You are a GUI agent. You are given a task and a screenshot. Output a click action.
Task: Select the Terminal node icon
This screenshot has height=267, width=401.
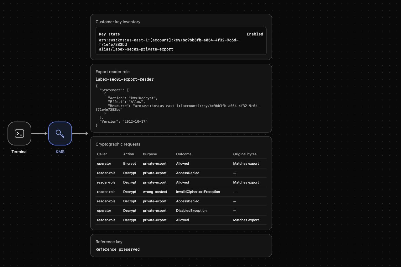coord(19,133)
